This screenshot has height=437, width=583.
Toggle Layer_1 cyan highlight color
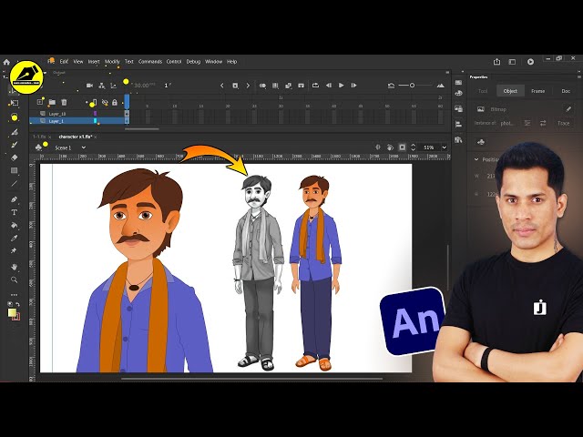tap(95, 121)
